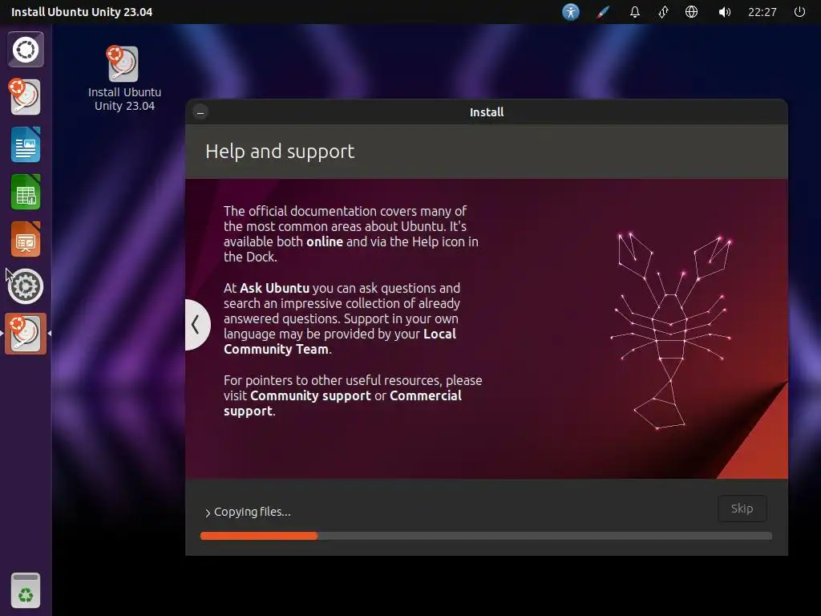Viewport: 821px width, 616px height.
Task: Open the globe language indicator
Action: coord(692,12)
